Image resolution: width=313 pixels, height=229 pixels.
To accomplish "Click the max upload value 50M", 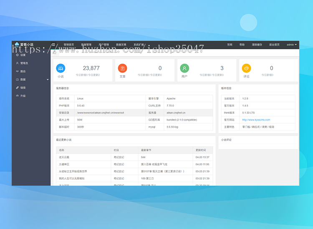I will coord(80,120).
